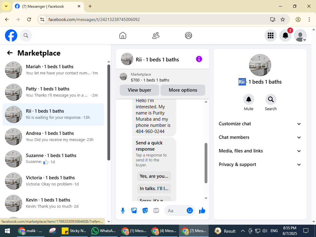Choose a sticker icon
Viewport: 316px width, 237px height.
145,210
